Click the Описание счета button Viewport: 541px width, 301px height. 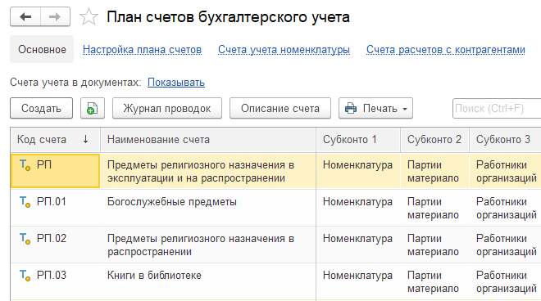tap(280, 108)
